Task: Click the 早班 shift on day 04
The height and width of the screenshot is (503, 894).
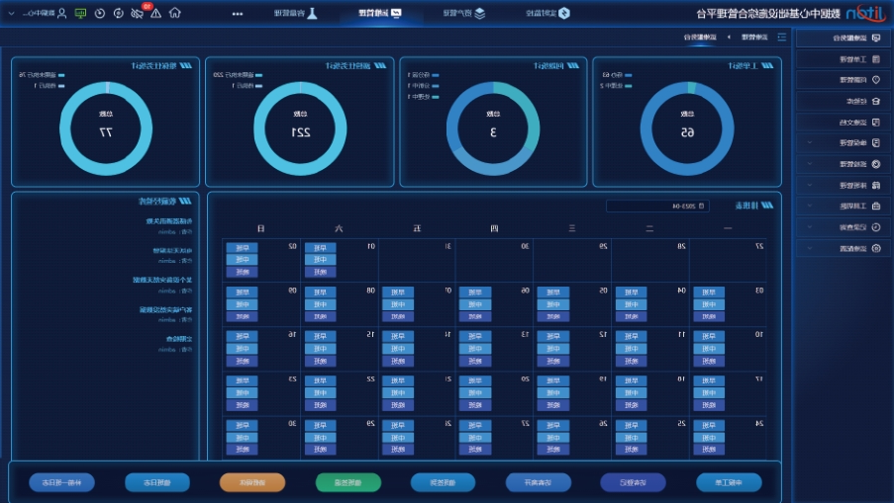Action: [x=631, y=293]
